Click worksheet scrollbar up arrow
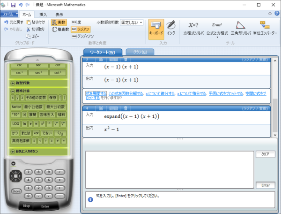The image size is (281, 214). coord(275,61)
